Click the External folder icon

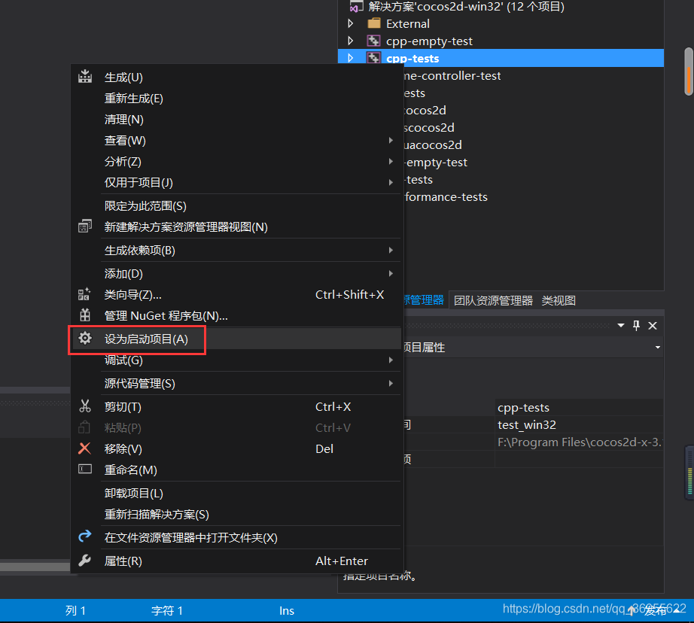coord(374,23)
